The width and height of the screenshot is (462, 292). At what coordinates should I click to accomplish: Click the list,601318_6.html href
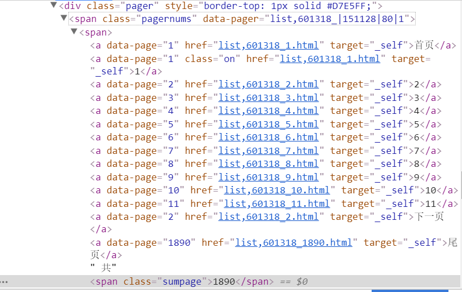(x=268, y=138)
